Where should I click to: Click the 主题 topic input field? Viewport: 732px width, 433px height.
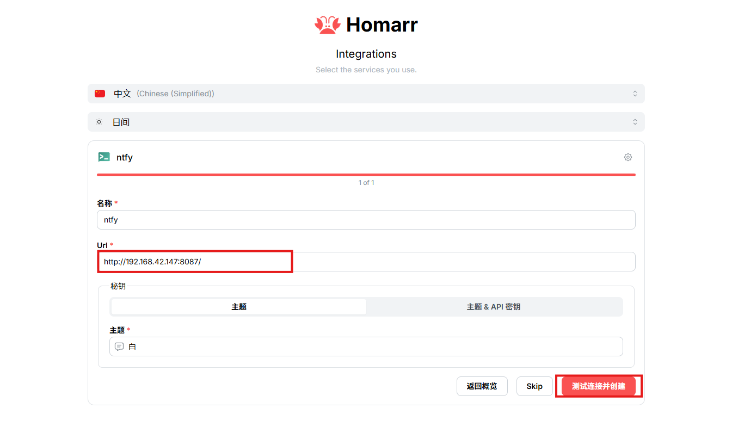pyautogui.click(x=366, y=347)
